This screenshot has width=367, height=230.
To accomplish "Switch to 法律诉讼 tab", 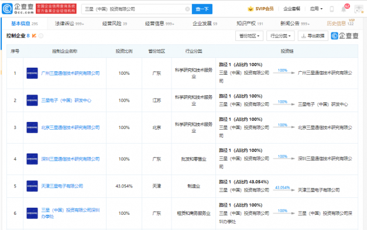I will 69,23.
